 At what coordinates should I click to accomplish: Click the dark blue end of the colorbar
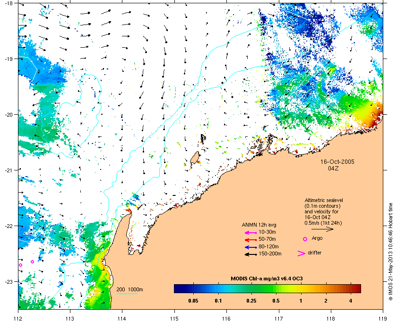[x=178, y=288]
